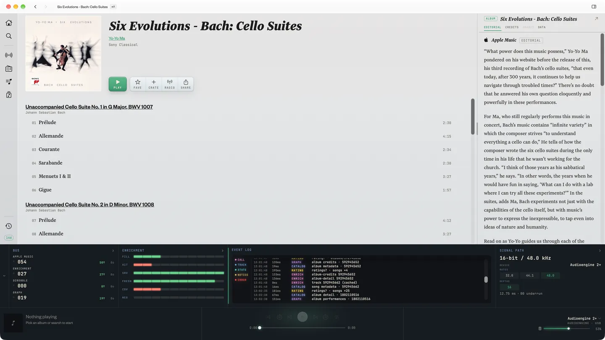Toggle the right sidebar panel icon
This screenshot has width=605, height=340.
click(x=594, y=7)
